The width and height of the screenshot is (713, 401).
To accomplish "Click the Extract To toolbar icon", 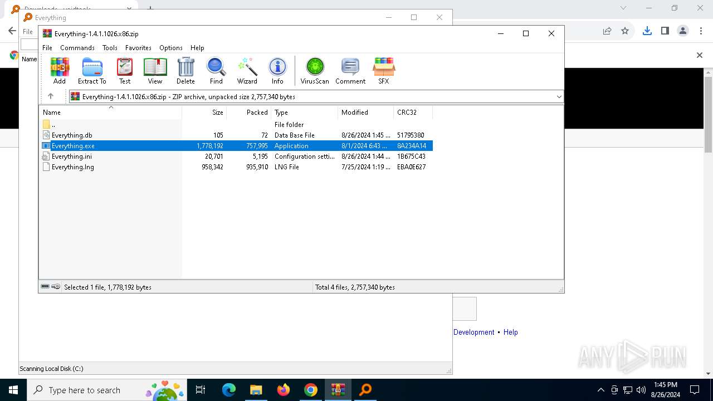I will coord(92,70).
